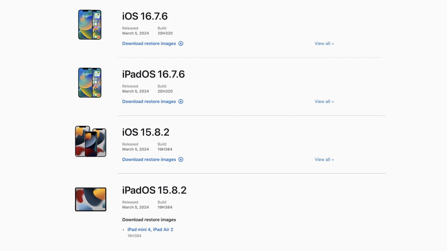Click the download arrow icon for iOS 16.7.6
The width and height of the screenshot is (447, 251).
click(x=181, y=44)
